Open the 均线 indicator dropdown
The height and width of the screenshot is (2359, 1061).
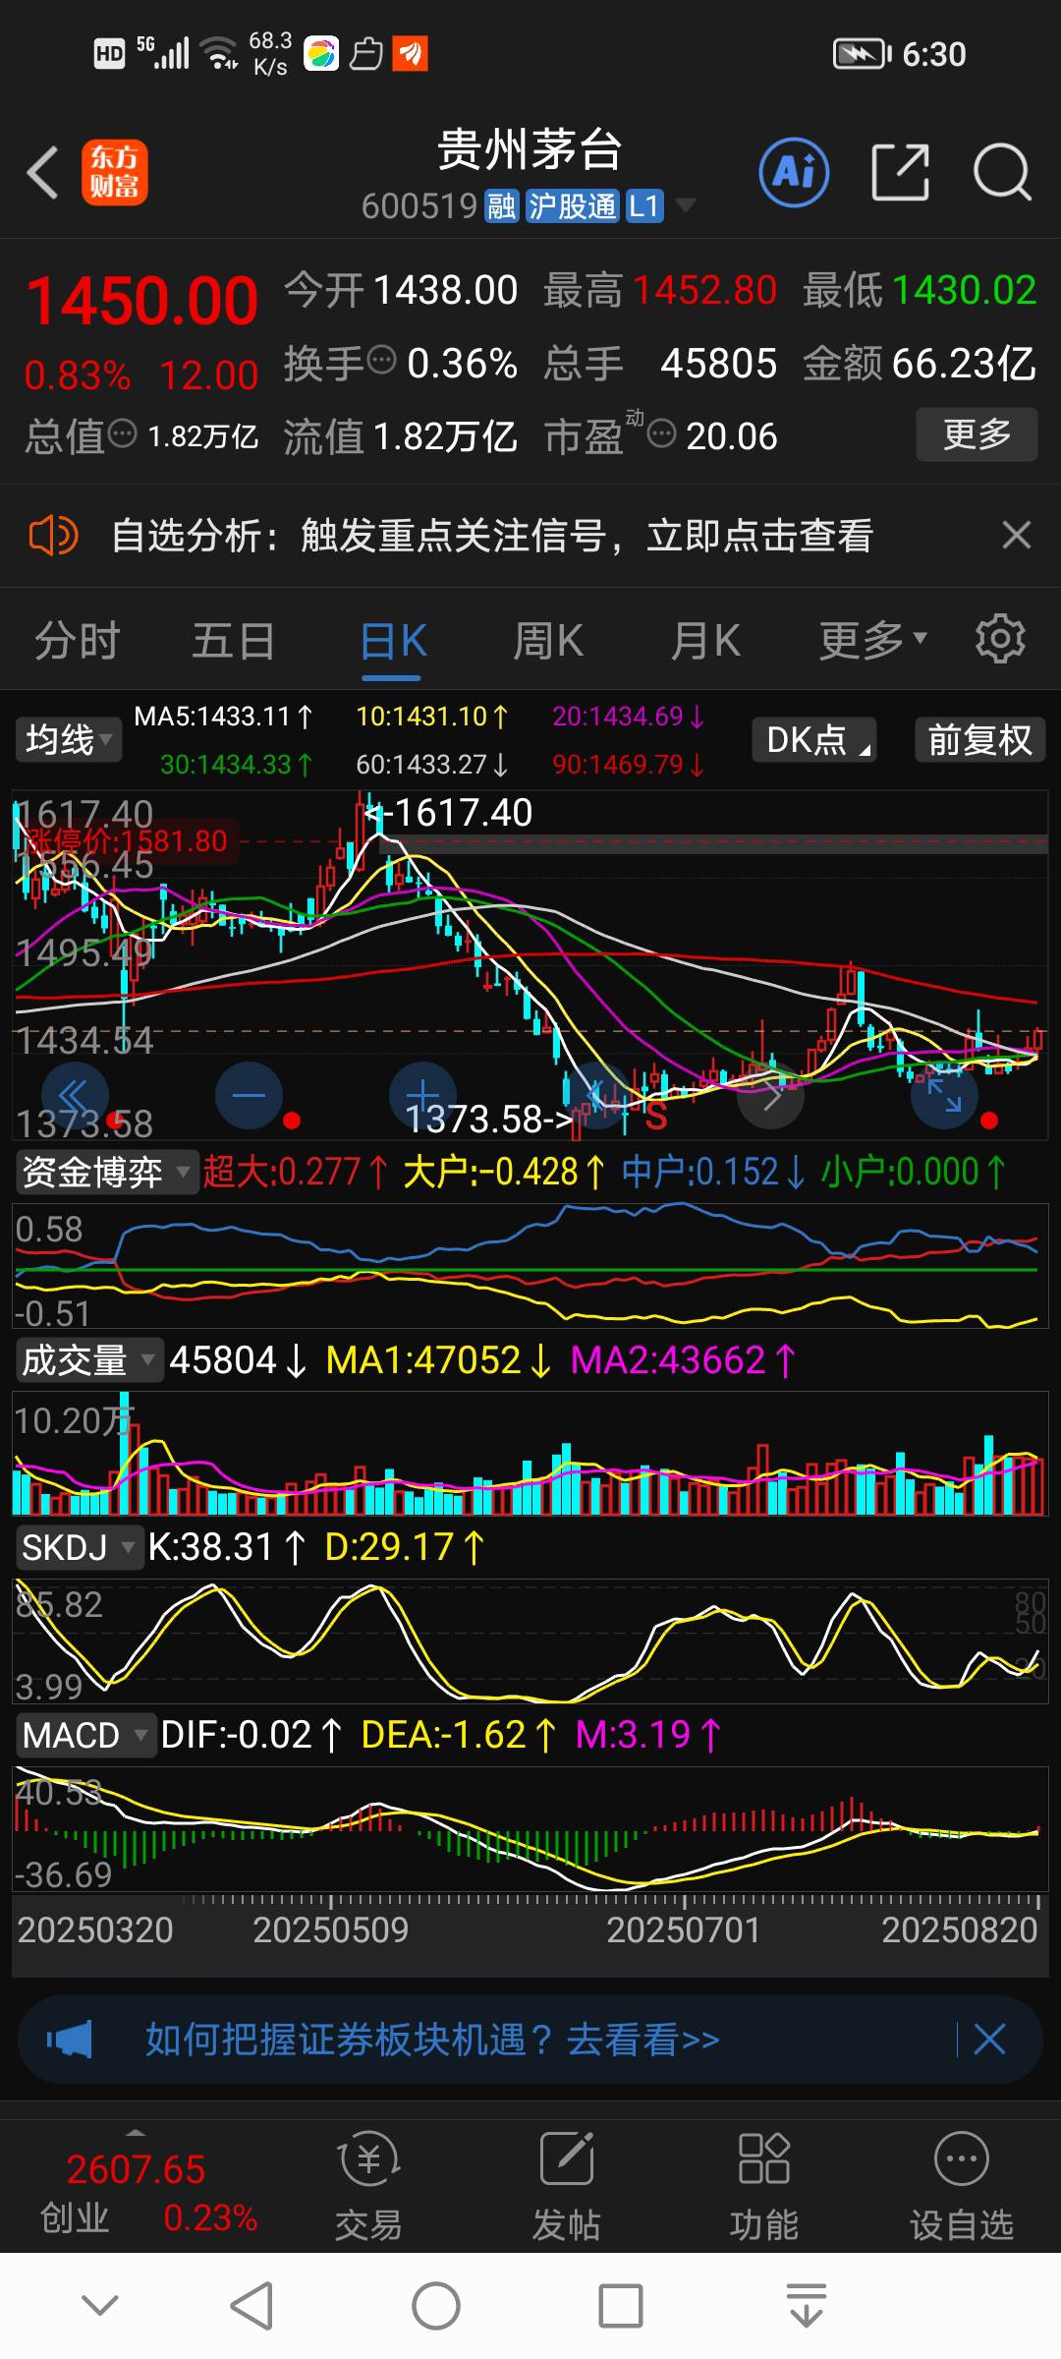pyautogui.click(x=69, y=739)
